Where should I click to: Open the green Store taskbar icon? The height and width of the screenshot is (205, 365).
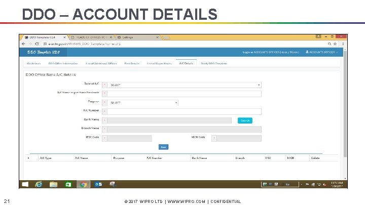point(68,184)
